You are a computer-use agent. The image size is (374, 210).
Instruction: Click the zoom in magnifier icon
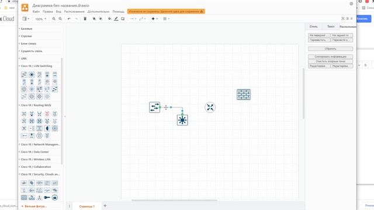point(54,19)
